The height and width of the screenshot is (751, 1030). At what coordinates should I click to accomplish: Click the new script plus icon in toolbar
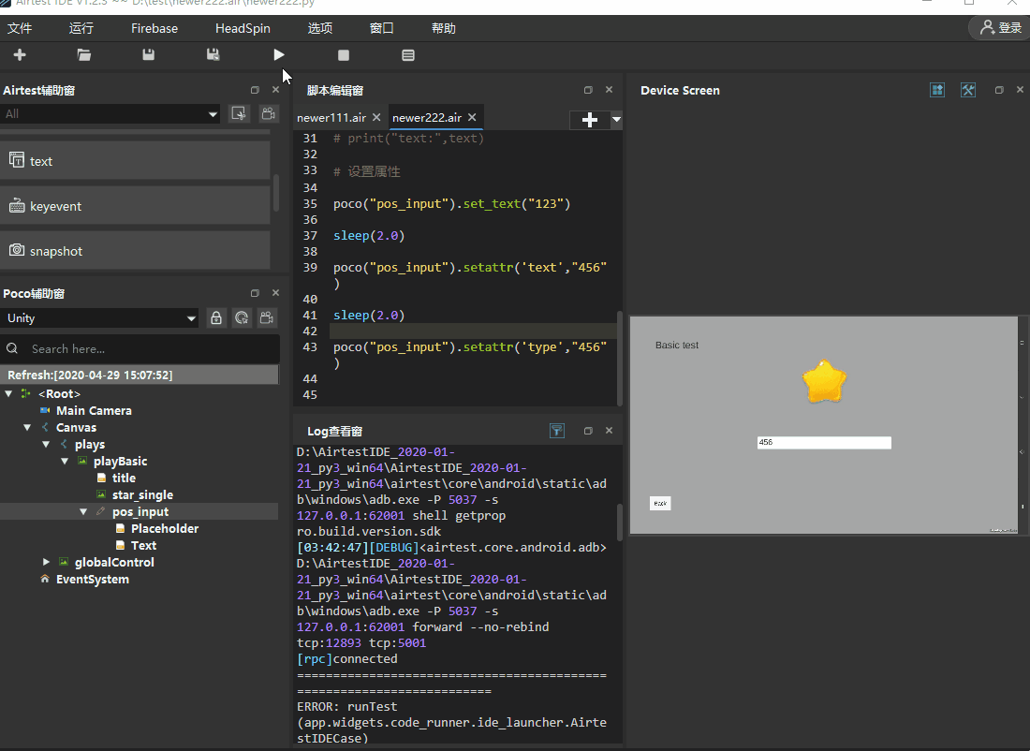pos(20,55)
